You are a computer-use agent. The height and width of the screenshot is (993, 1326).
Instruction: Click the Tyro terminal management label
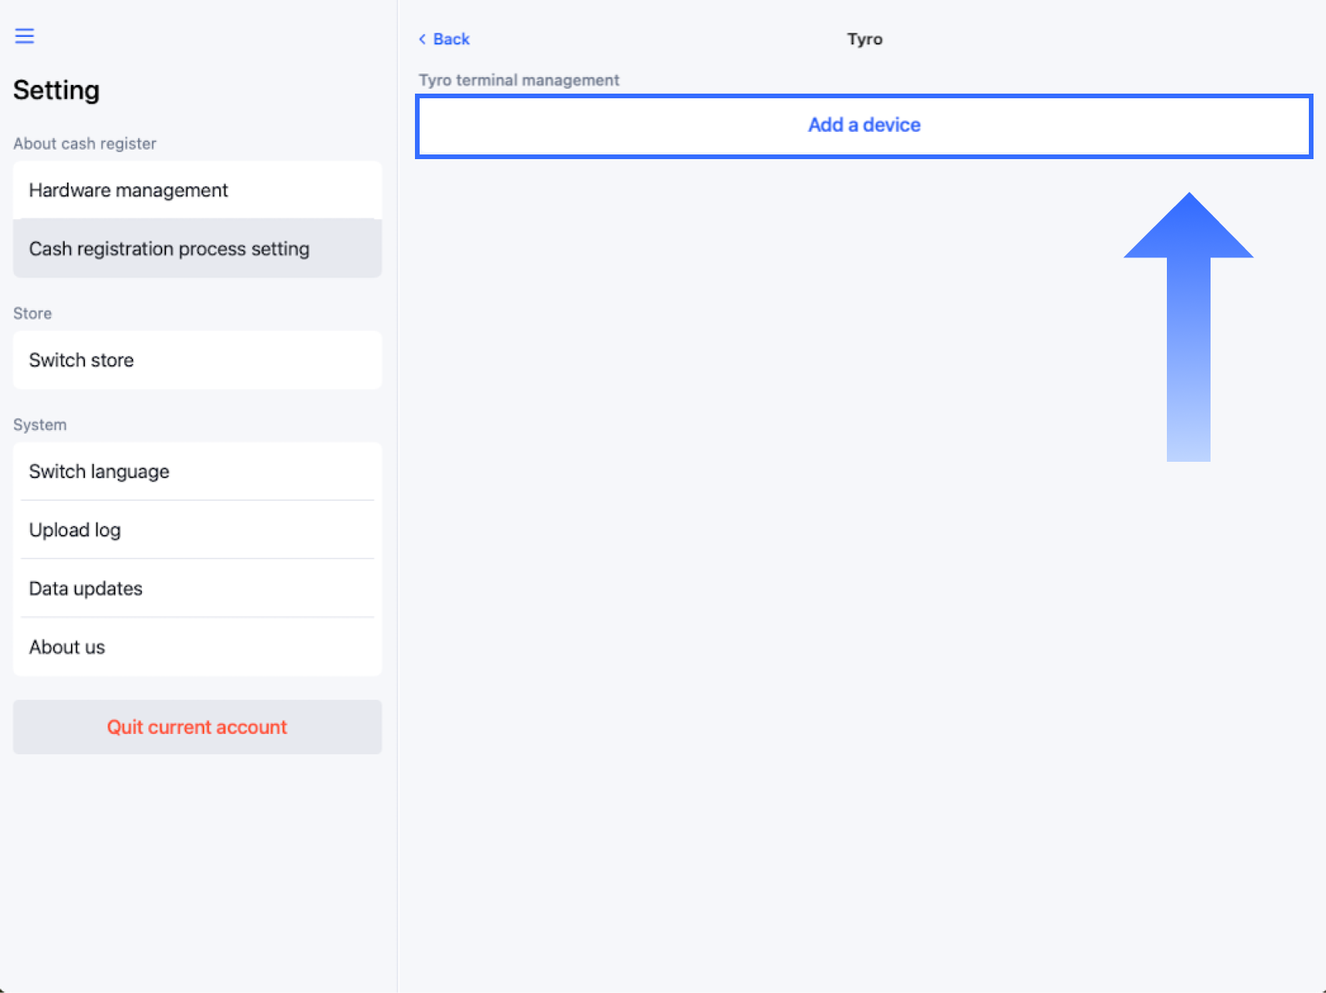pos(519,80)
